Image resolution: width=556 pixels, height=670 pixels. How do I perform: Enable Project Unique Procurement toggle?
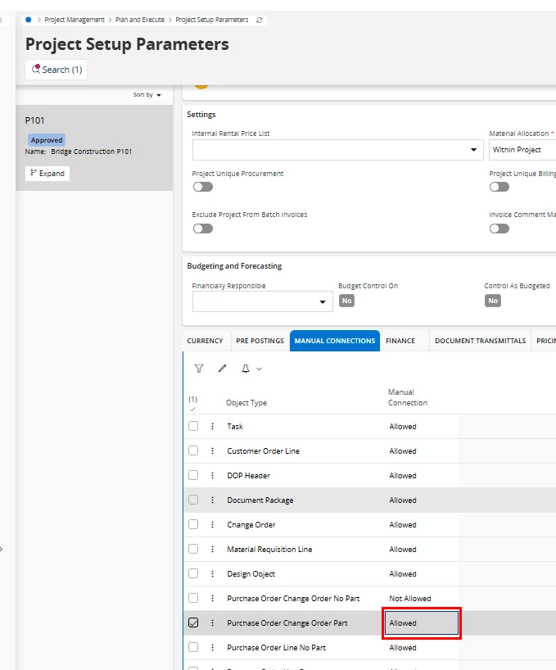tap(202, 187)
